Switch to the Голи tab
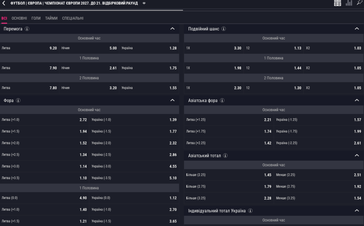 [x=36, y=18]
